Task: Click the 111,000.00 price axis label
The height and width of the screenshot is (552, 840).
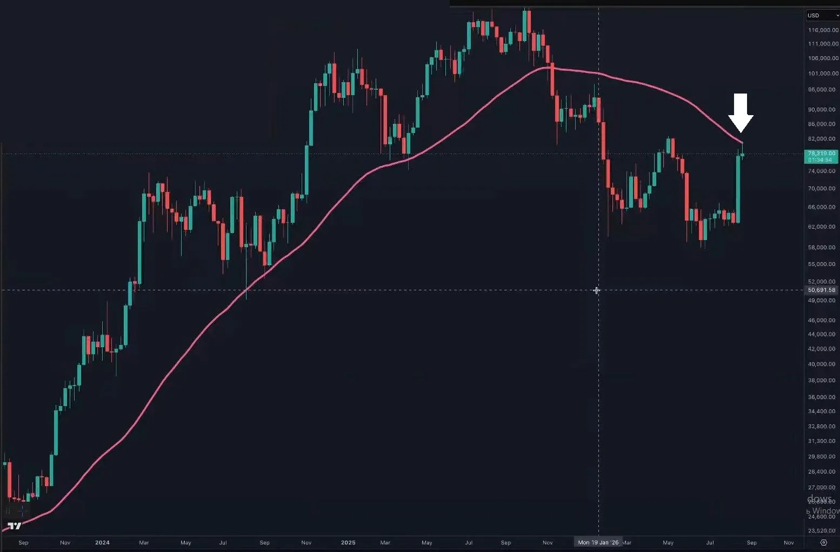Action: (x=823, y=44)
